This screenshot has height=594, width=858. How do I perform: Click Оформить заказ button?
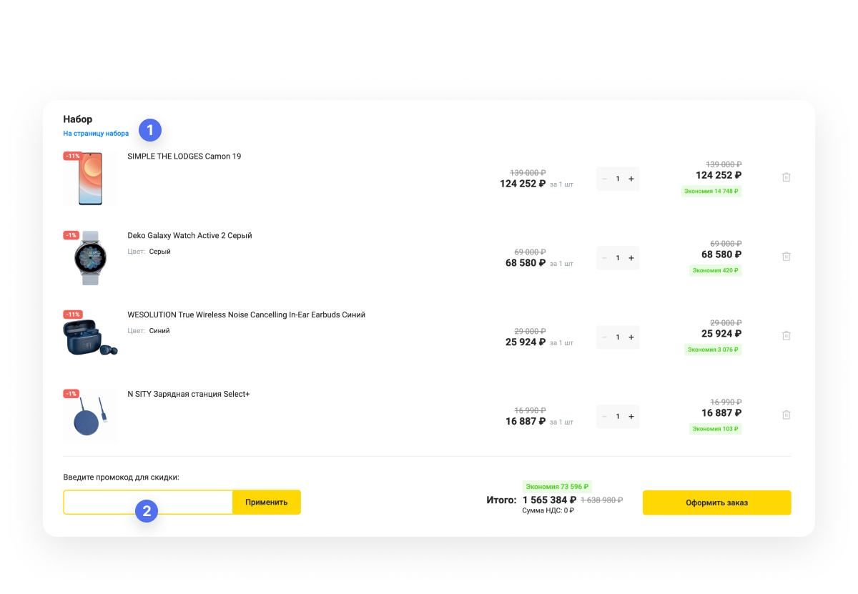(716, 503)
